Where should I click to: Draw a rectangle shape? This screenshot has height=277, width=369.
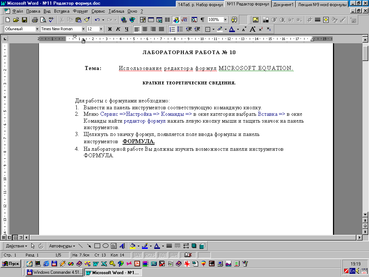(97, 246)
